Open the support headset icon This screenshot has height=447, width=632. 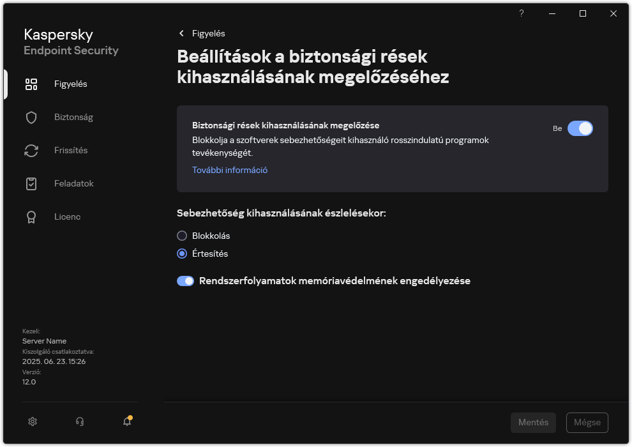point(79,421)
